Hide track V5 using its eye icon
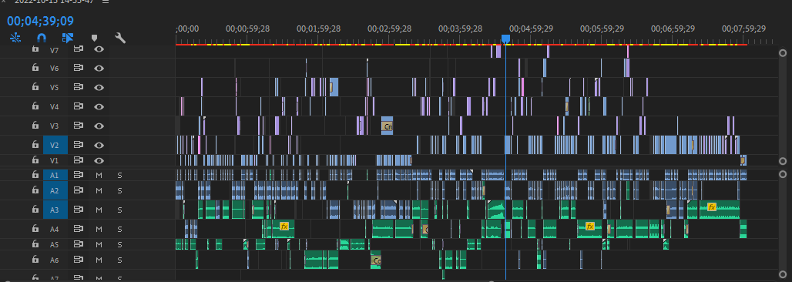The height and width of the screenshot is (282, 792). coord(99,87)
